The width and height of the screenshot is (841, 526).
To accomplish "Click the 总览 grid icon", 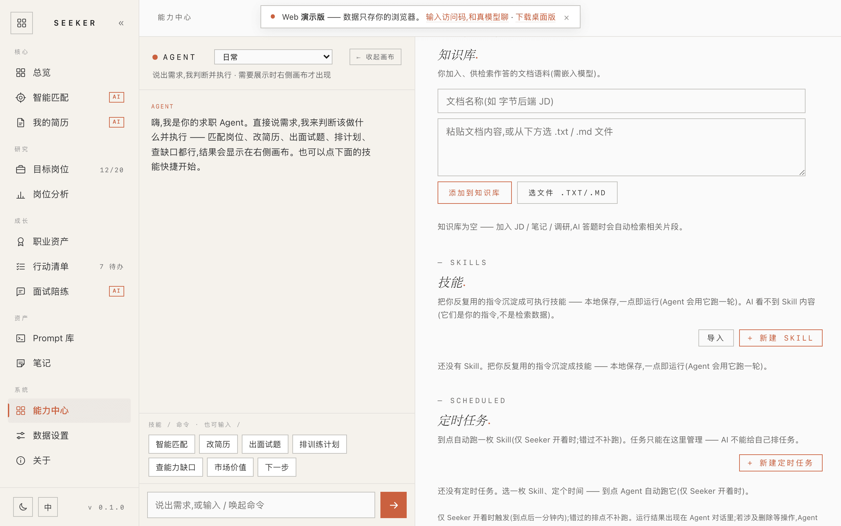I will pos(21,73).
